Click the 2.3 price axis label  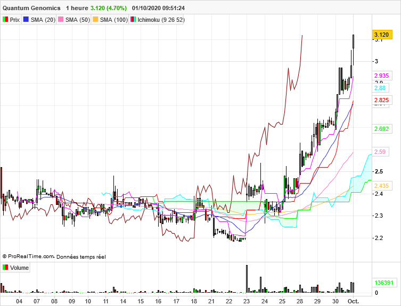pyautogui.click(x=379, y=216)
